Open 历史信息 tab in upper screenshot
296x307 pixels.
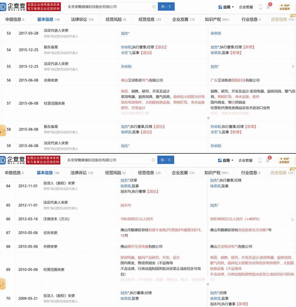(x=282, y=19)
